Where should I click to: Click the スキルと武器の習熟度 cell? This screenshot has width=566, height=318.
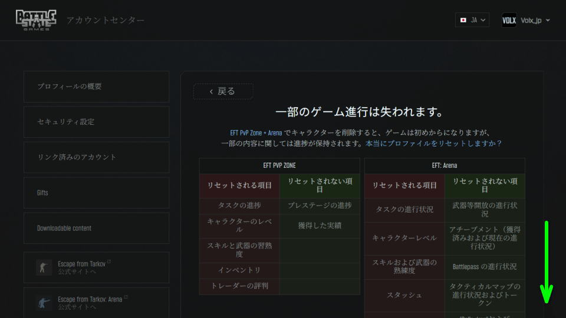tap(239, 250)
